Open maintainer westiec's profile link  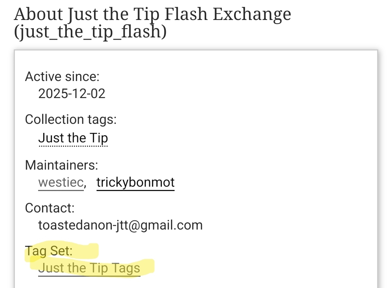[x=61, y=182]
